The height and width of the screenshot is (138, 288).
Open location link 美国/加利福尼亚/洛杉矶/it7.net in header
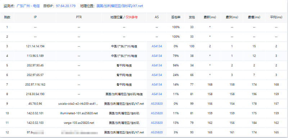pos(120,6)
